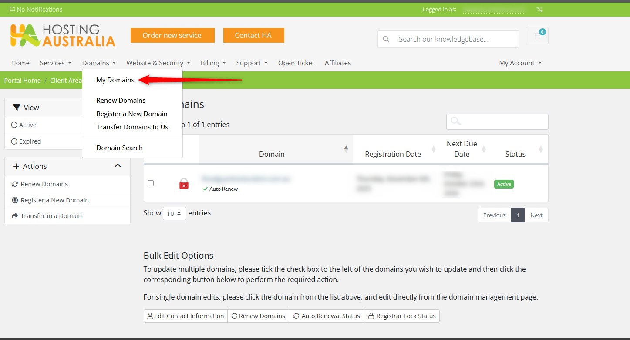Click magnifier icon in knowledgebase search
The width and height of the screenshot is (630, 340).
386,39
